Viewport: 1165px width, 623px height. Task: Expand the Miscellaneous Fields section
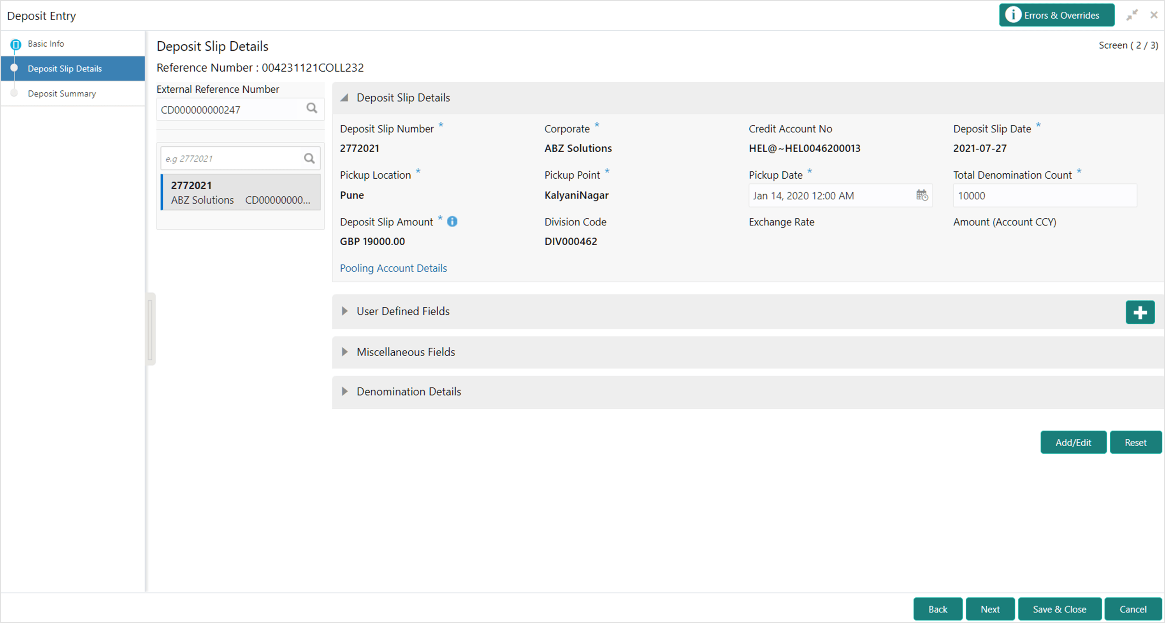344,352
